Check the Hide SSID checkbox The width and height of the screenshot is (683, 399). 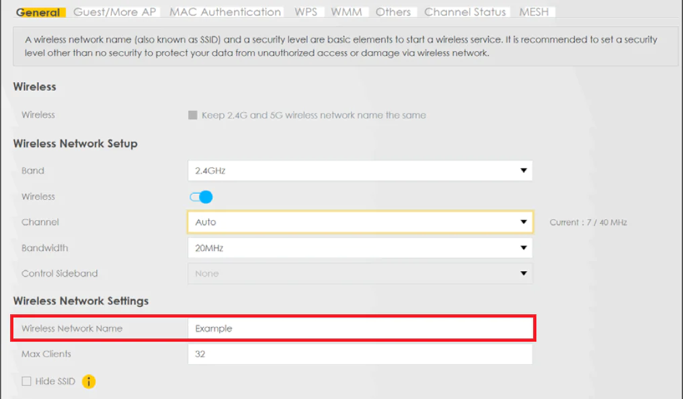click(x=26, y=382)
